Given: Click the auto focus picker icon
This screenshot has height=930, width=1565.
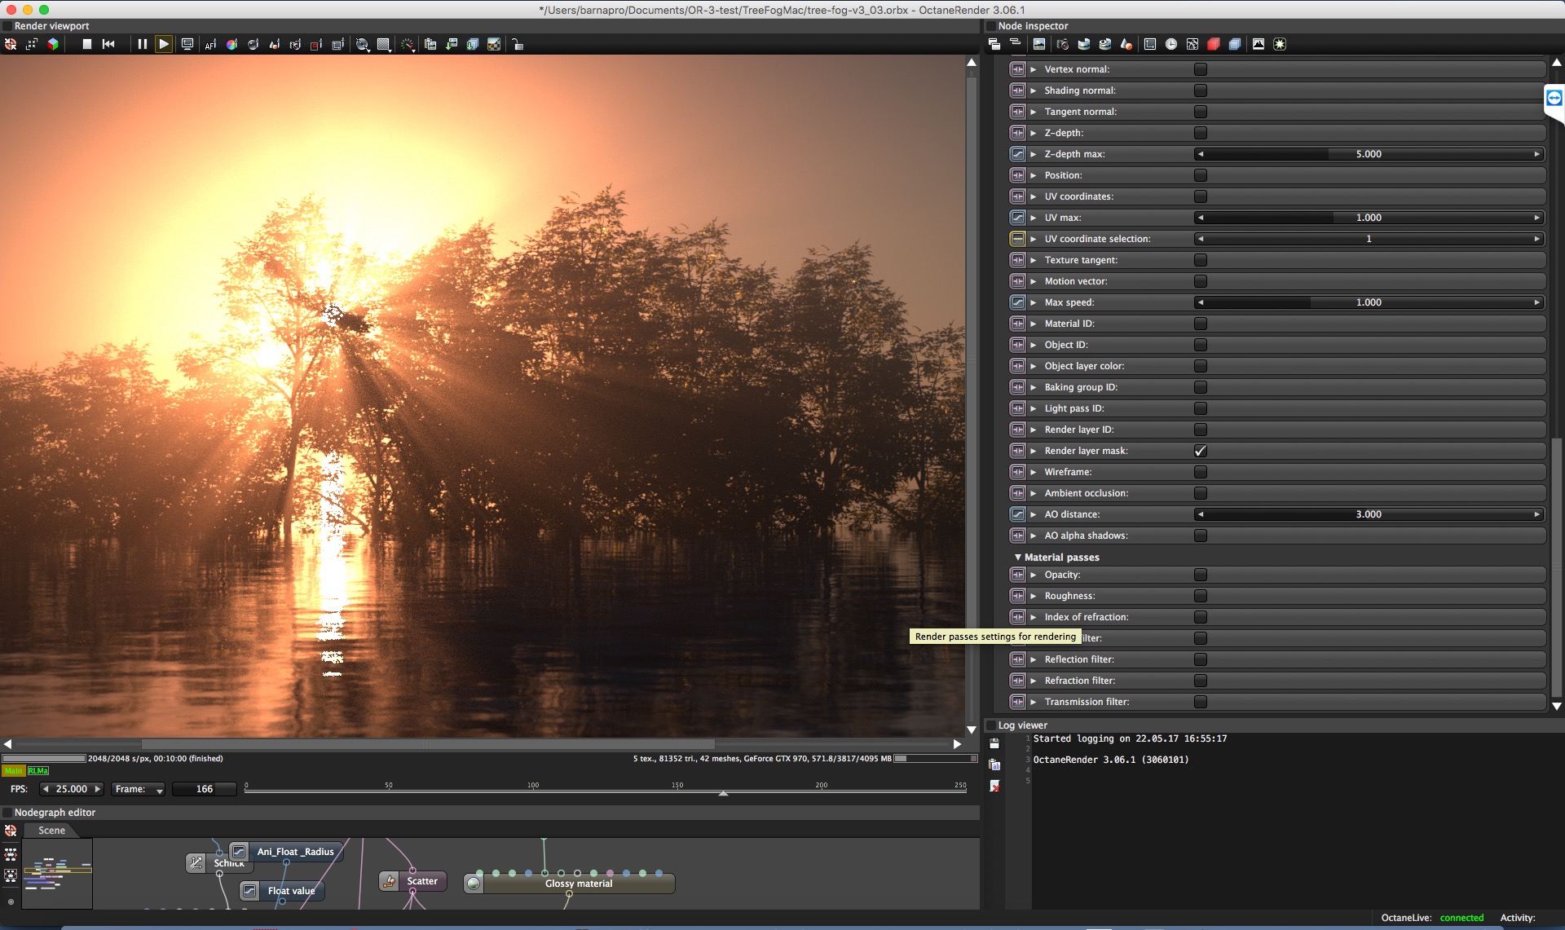Looking at the screenshot, I should [210, 45].
